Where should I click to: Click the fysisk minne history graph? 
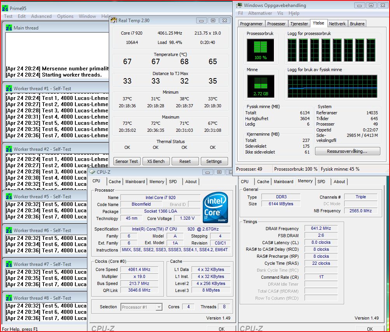pyautogui.click(x=332, y=86)
